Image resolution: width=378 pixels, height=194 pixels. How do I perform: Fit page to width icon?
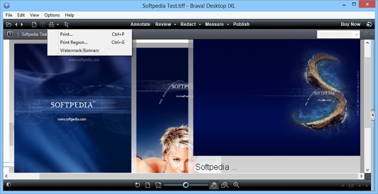(158, 185)
